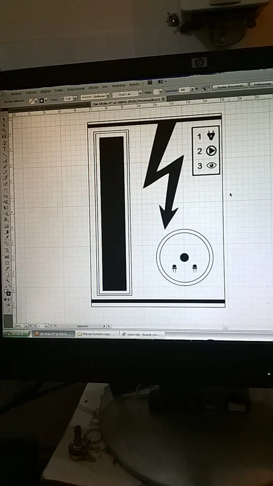This screenshot has height=486, width=273.
Task: Open the stroke color dropdown in control bar
Action: coord(46,100)
